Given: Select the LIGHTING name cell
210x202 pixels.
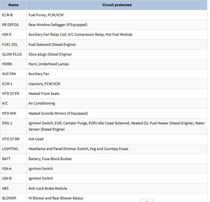Looking at the screenshot, I should coord(10,149).
